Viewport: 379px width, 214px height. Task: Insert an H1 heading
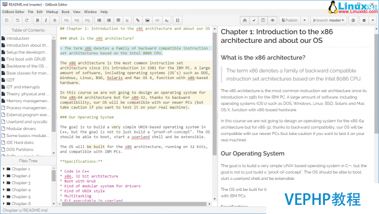coord(67,21)
